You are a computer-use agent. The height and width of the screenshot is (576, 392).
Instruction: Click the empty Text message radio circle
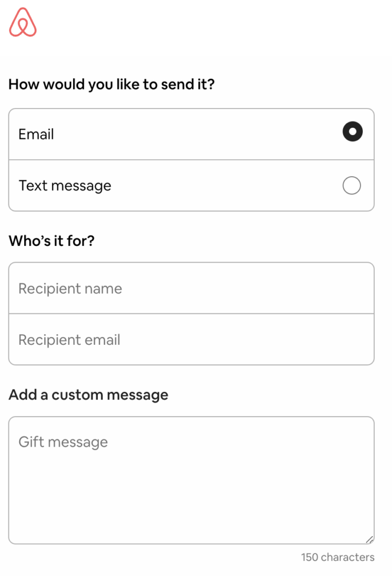click(x=352, y=185)
